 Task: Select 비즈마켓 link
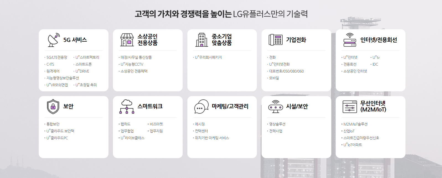click(156, 124)
